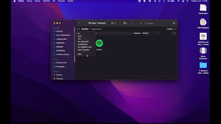Choose Yaratılış tarihi option

pos(85,44)
